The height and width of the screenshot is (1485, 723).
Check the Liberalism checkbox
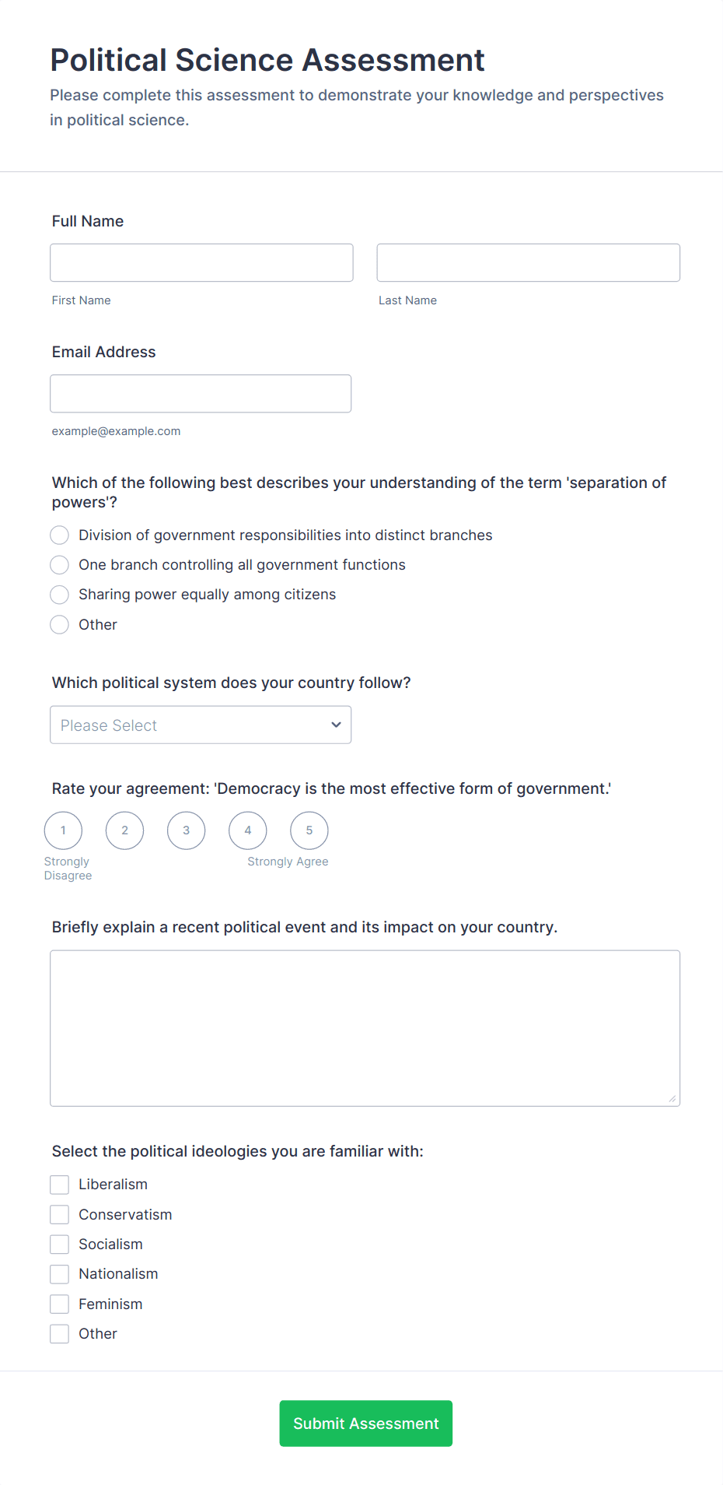coord(59,1184)
